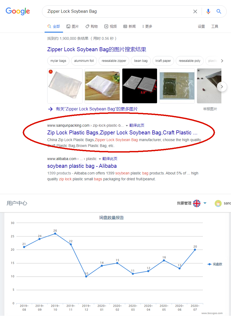This screenshot has width=231, height=323.
Task: Expand dropdown arrow next to sanqunpacking URL
Action: click(x=127, y=125)
